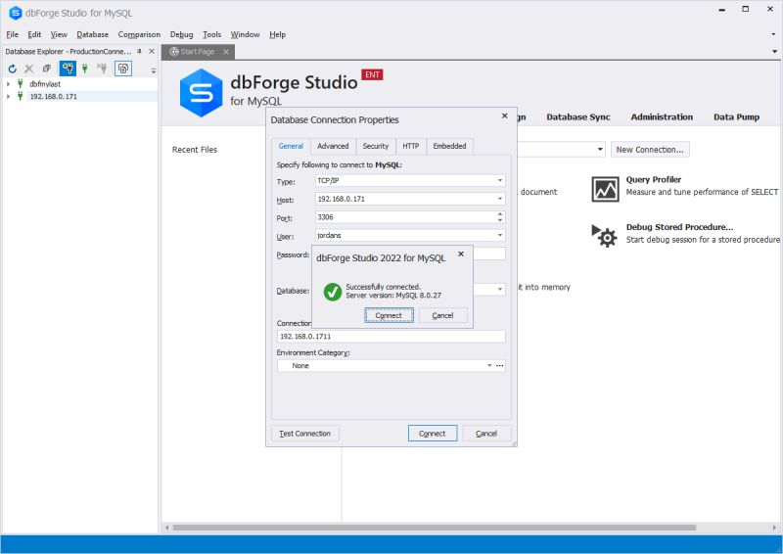Close the dbForge Studio 2022 message box
Viewport: 783px width, 554px height.
tap(461, 254)
